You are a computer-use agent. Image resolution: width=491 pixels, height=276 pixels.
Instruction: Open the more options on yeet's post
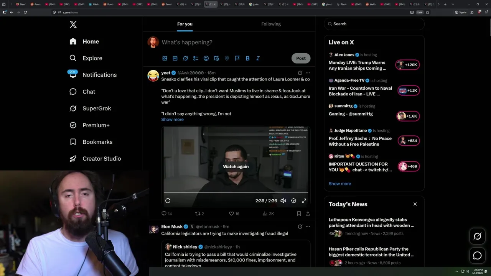click(x=308, y=73)
